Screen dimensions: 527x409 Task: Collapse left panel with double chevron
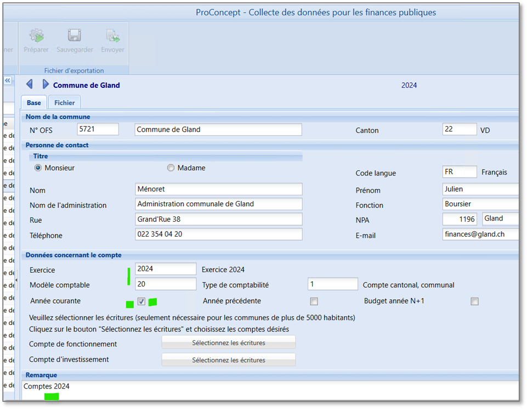tap(8, 80)
